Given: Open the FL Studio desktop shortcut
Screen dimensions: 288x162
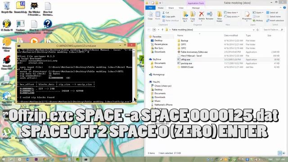Looking at the screenshot, I should point(7,25).
